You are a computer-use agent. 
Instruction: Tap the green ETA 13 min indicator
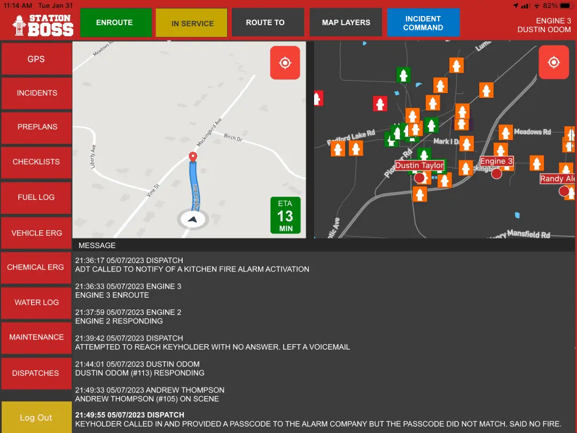[285, 215]
